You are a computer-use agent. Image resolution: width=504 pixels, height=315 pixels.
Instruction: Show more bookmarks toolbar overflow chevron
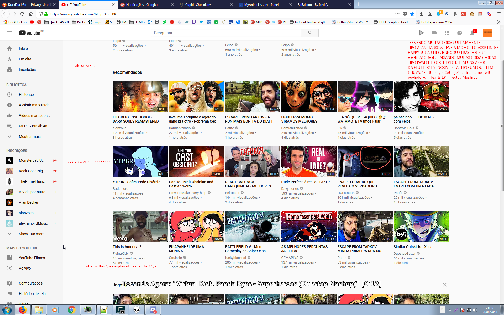tap(499, 22)
